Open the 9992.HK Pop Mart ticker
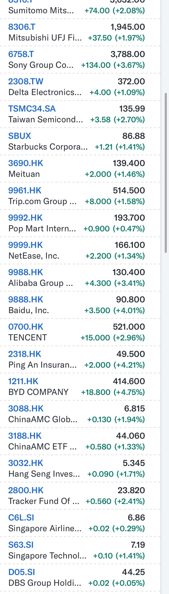 (x=25, y=218)
